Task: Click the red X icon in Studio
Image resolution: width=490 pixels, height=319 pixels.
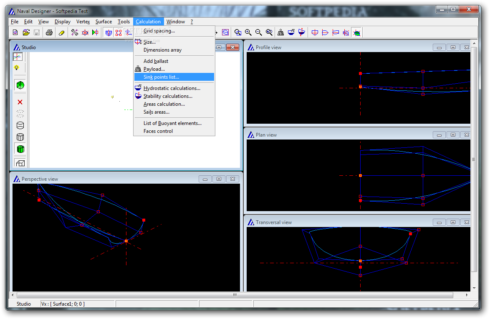Action: (x=20, y=102)
